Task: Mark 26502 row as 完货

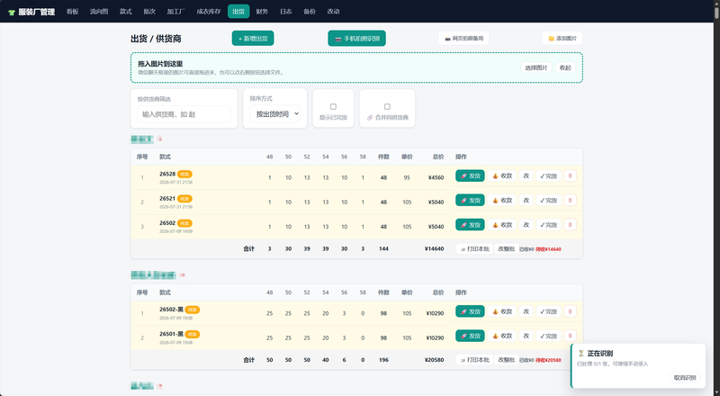Action: (548, 225)
